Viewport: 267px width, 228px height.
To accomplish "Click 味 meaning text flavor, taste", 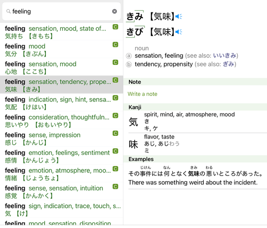I will click(x=159, y=137).
